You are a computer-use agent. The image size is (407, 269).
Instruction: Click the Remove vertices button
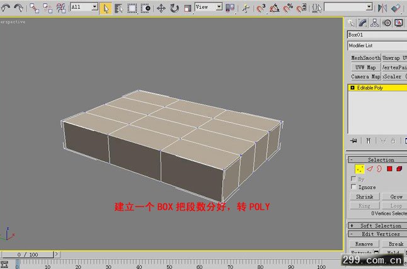[364, 244]
